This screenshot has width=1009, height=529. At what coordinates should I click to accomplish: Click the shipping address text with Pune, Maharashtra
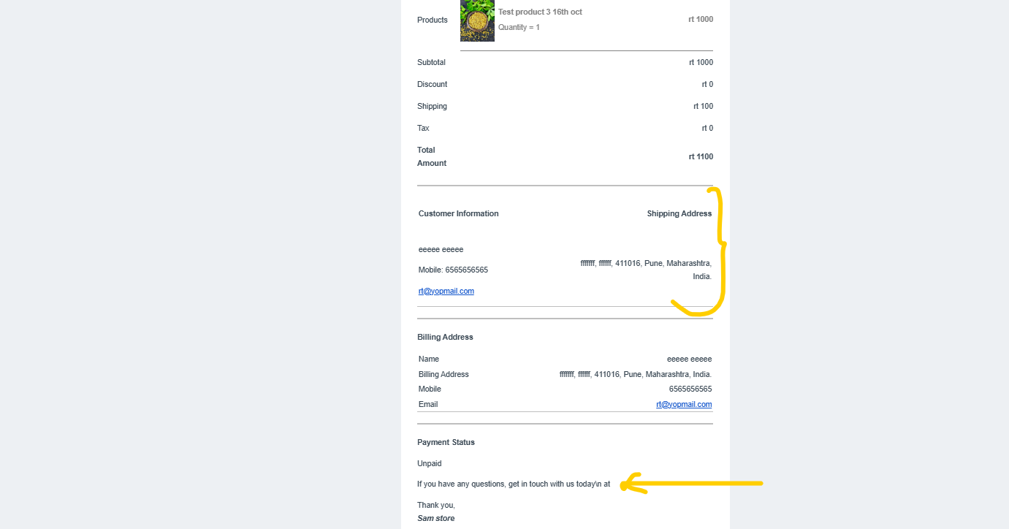click(646, 270)
